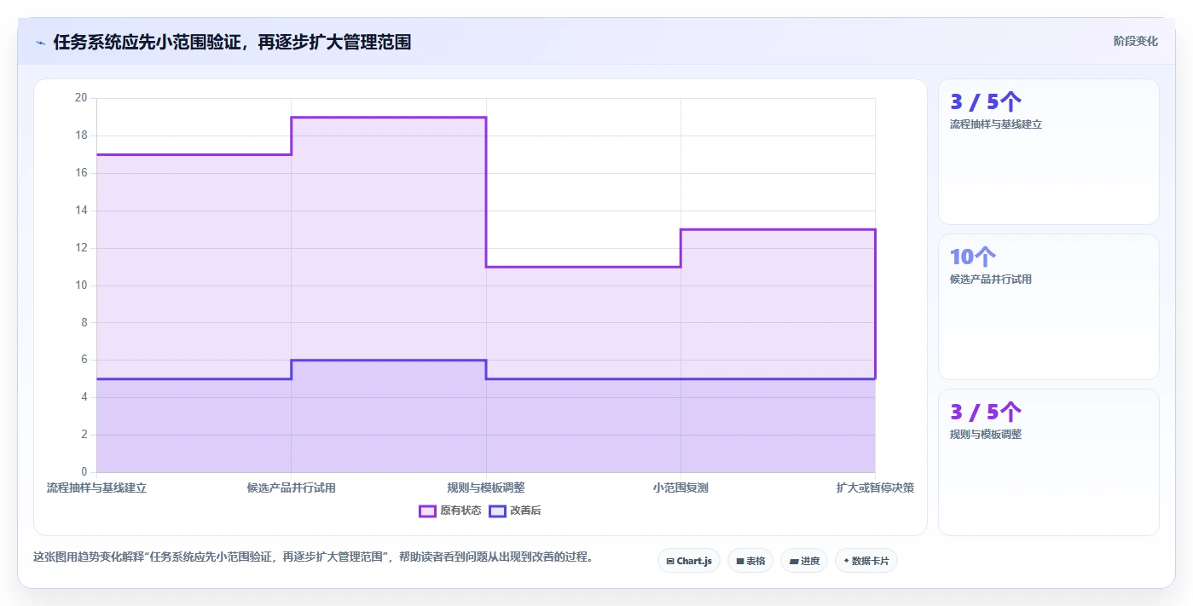This screenshot has width=1193, height=606.
Task: Click the trend icon beside the title
Action: (x=40, y=43)
